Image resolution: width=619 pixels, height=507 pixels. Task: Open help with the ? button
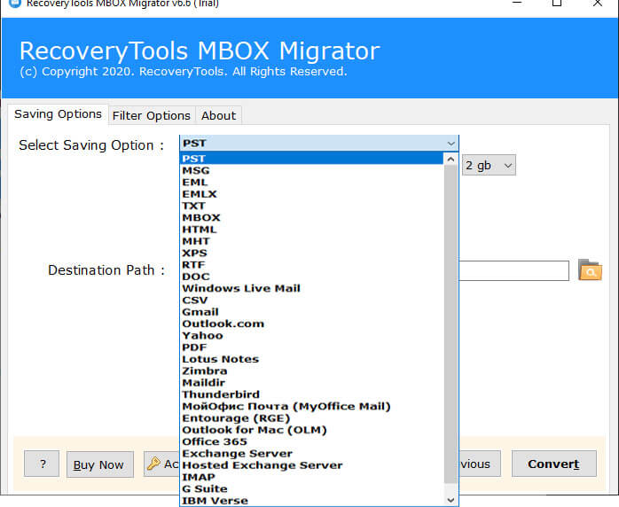[x=42, y=464]
